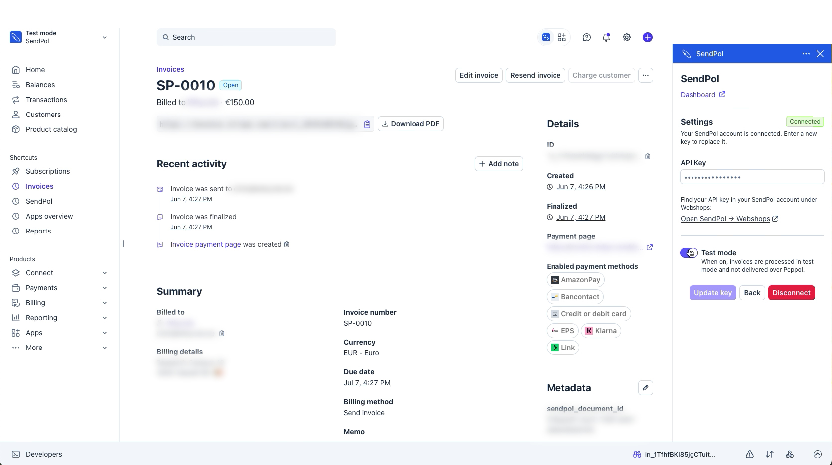Click Add note button

[x=499, y=164]
